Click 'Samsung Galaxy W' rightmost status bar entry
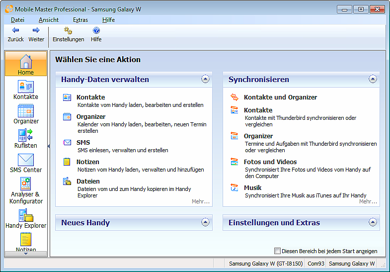This screenshot has height=272, width=390. point(352,264)
